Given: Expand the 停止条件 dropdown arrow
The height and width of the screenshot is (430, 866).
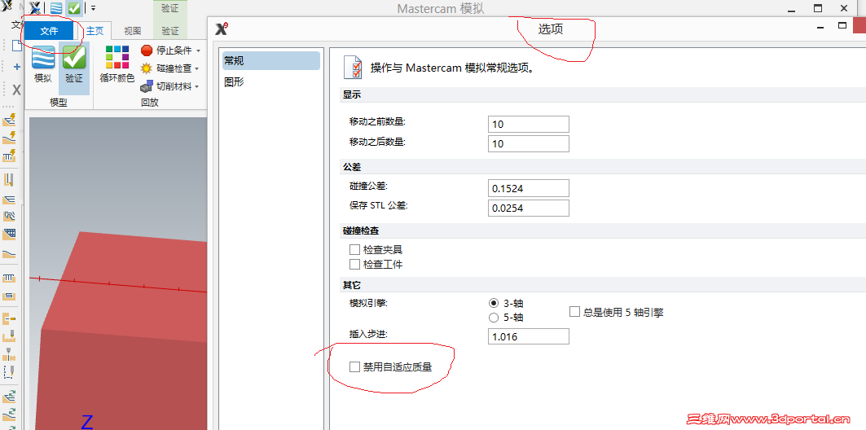Looking at the screenshot, I should click(198, 50).
